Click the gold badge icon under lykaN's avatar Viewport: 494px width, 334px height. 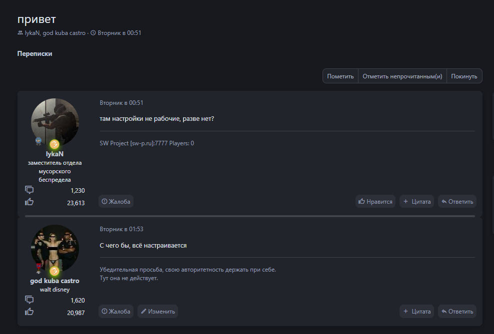pos(54,144)
